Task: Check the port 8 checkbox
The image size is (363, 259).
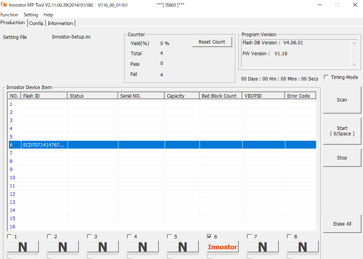Action: pos(289,236)
